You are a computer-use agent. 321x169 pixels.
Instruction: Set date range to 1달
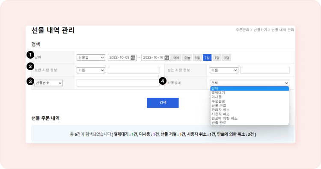click(x=217, y=58)
